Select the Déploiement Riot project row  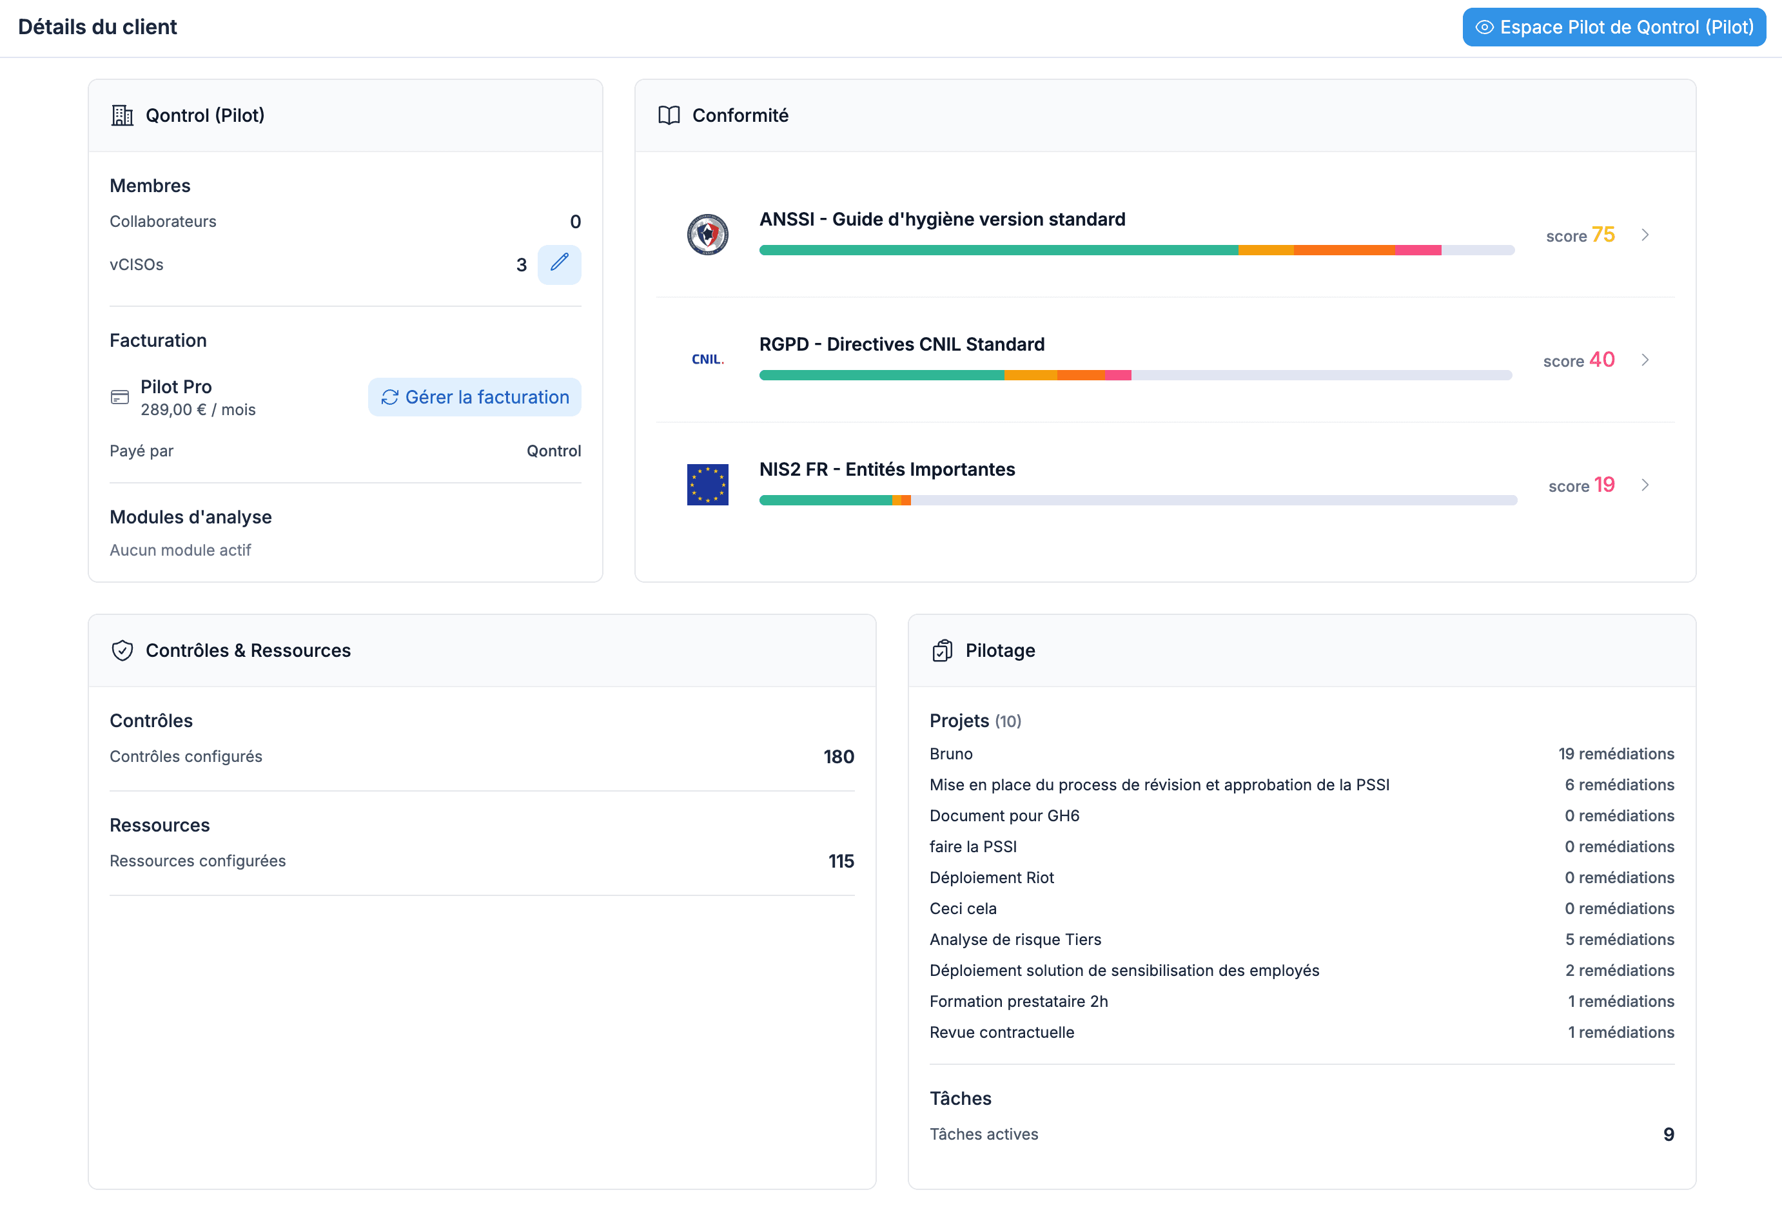click(x=992, y=877)
